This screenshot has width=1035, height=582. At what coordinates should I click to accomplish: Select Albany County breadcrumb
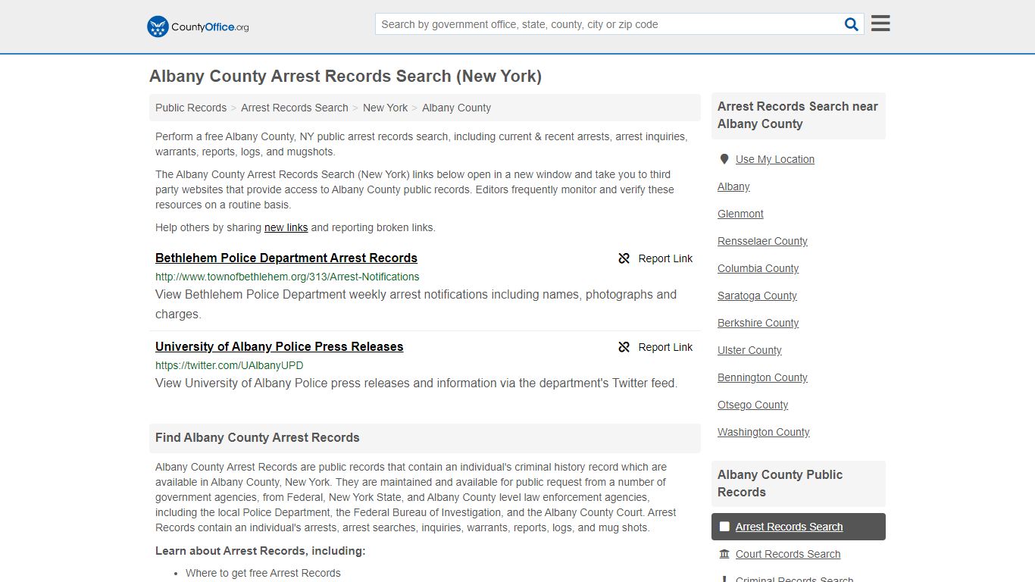click(x=456, y=108)
